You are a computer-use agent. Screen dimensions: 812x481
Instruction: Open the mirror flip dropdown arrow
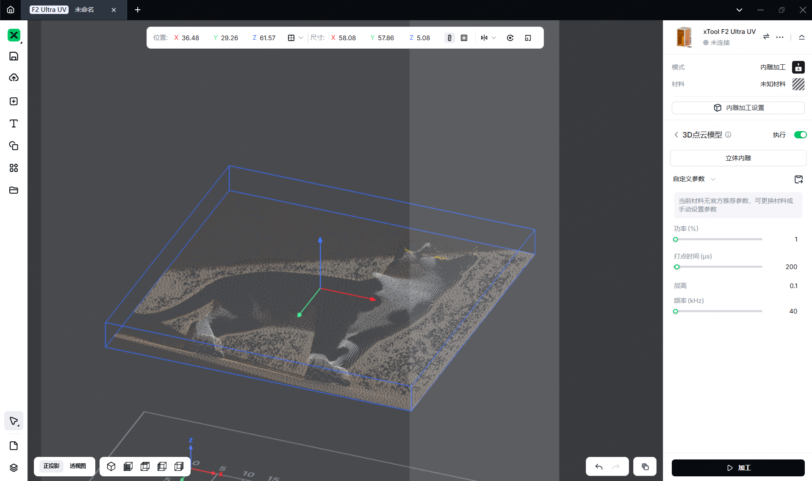pyautogui.click(x=494, y=38)
